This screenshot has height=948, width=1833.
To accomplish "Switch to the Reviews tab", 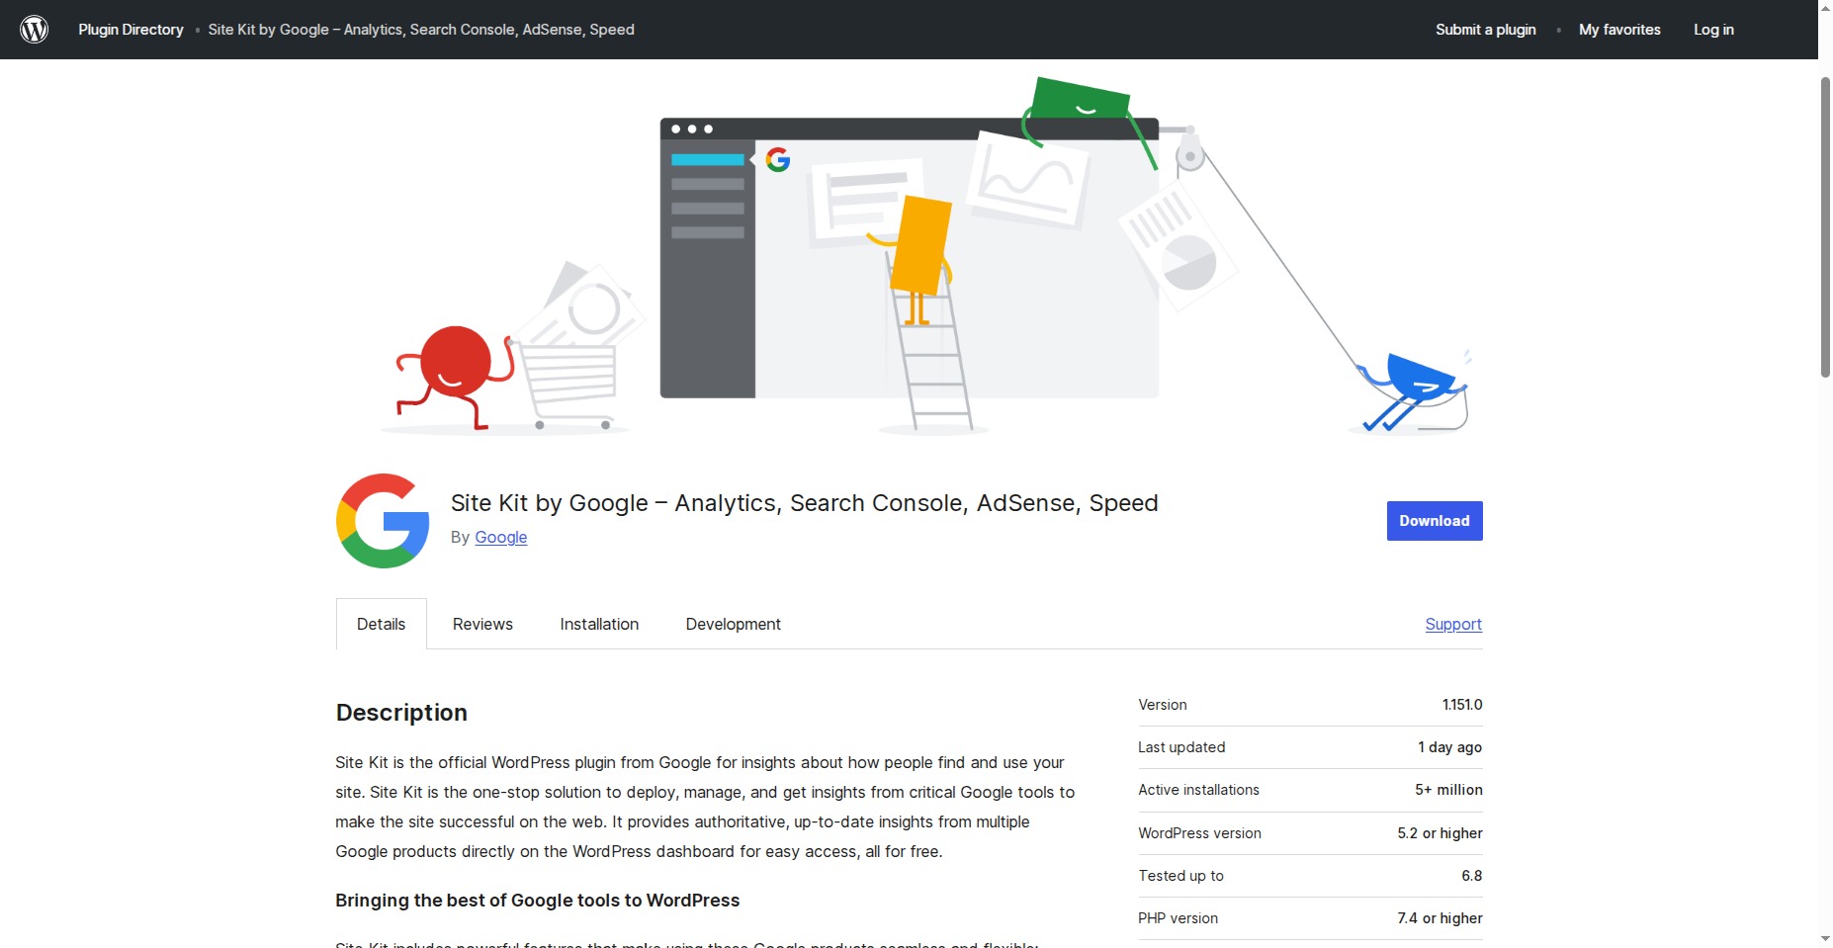I will point(482,624).
